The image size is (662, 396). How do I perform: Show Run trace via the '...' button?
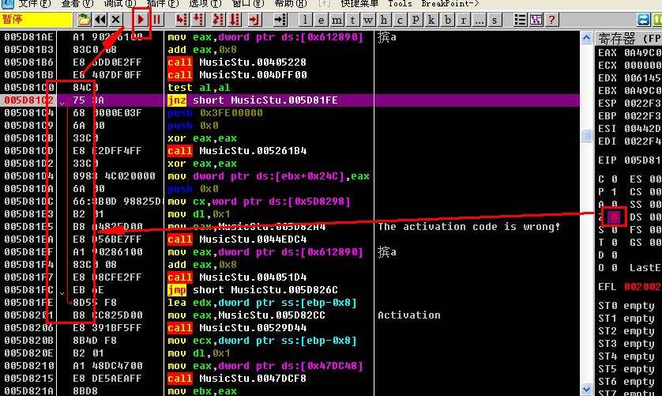479,20
